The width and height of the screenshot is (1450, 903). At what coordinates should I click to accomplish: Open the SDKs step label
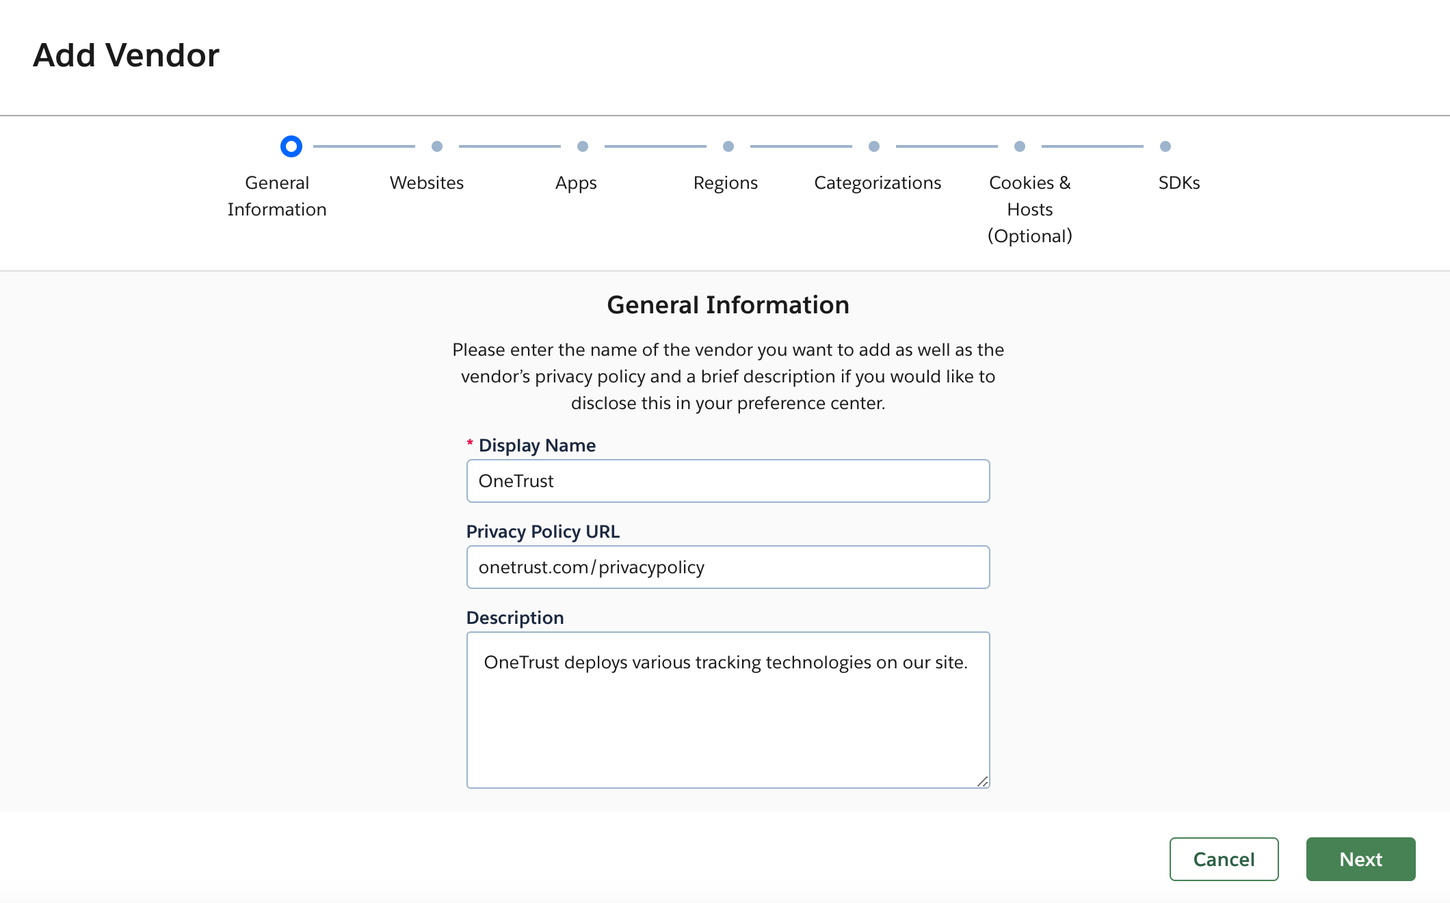1179,183
